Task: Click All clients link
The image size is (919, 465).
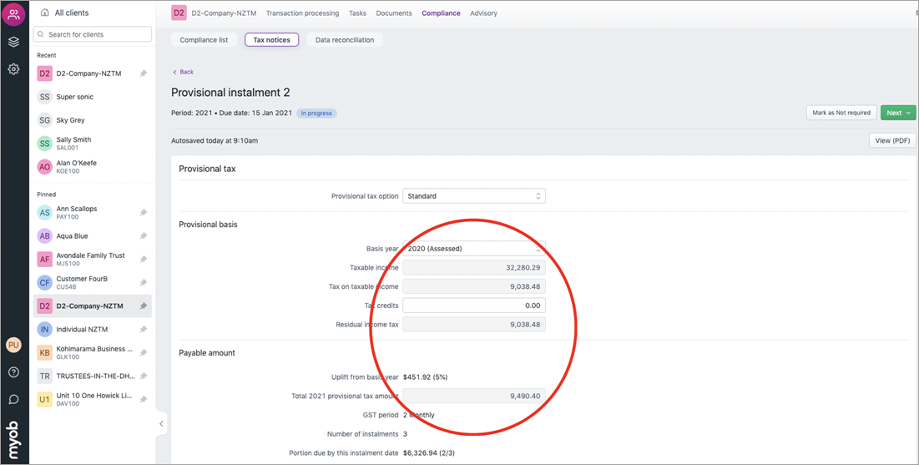Action: coord(72,13)
